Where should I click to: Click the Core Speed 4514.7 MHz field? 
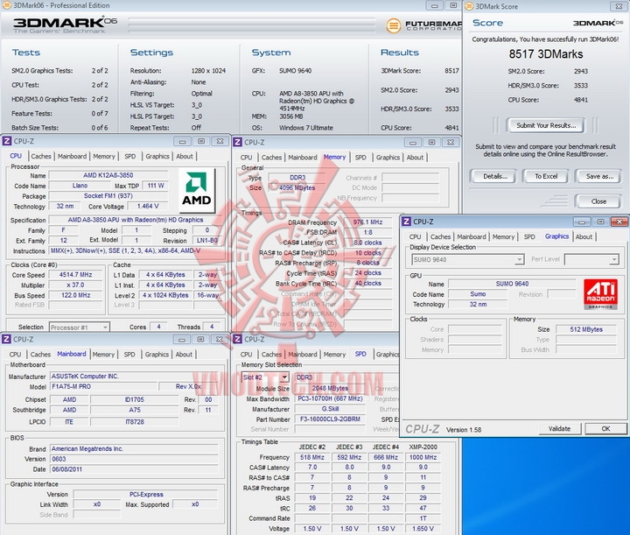pos(75,275)
